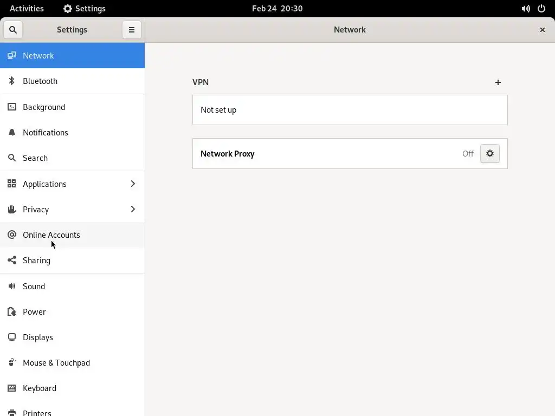Add a VPN with the plus button
This screenshot has height=416, width=555.
tap(498, 82)
